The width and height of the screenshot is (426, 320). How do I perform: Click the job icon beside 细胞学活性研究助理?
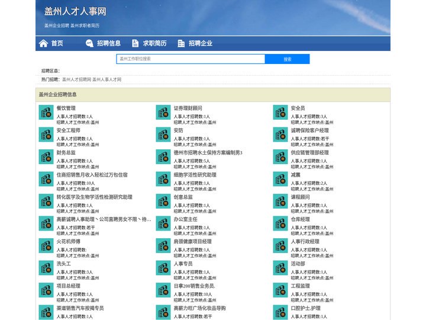(x=163, y=179)
